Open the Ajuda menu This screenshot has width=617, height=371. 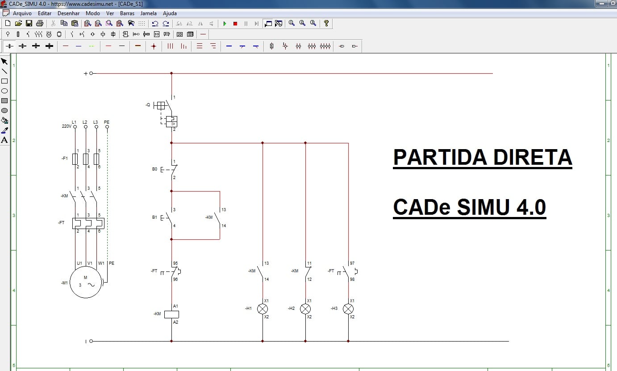pyautogui.click(x=170, y=13)
